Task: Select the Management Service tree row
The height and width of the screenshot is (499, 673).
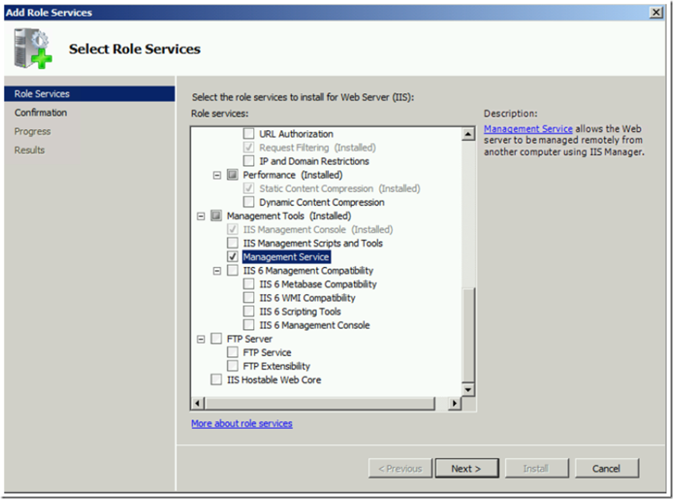Action: click(286, 257)
